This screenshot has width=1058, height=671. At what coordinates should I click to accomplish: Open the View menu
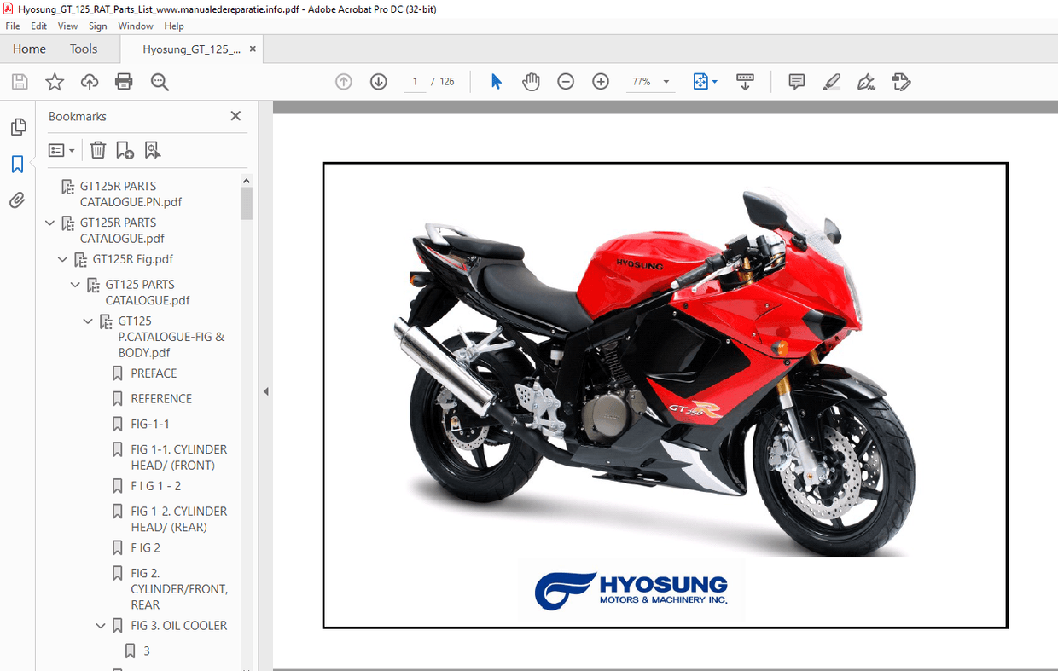pos(67,26)
